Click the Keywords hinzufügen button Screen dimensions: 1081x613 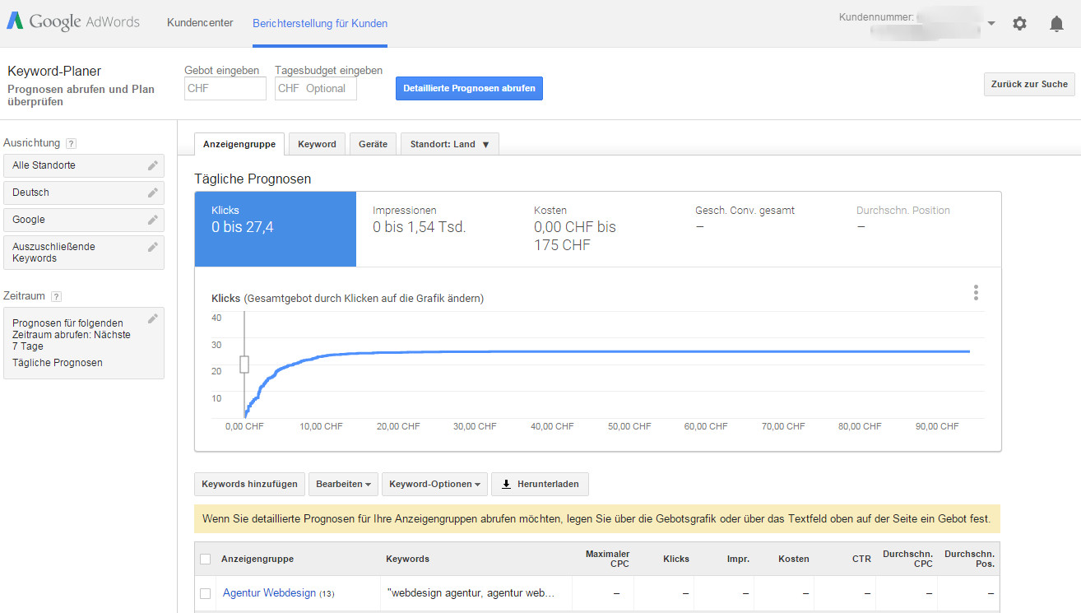[x=249, y=484]
